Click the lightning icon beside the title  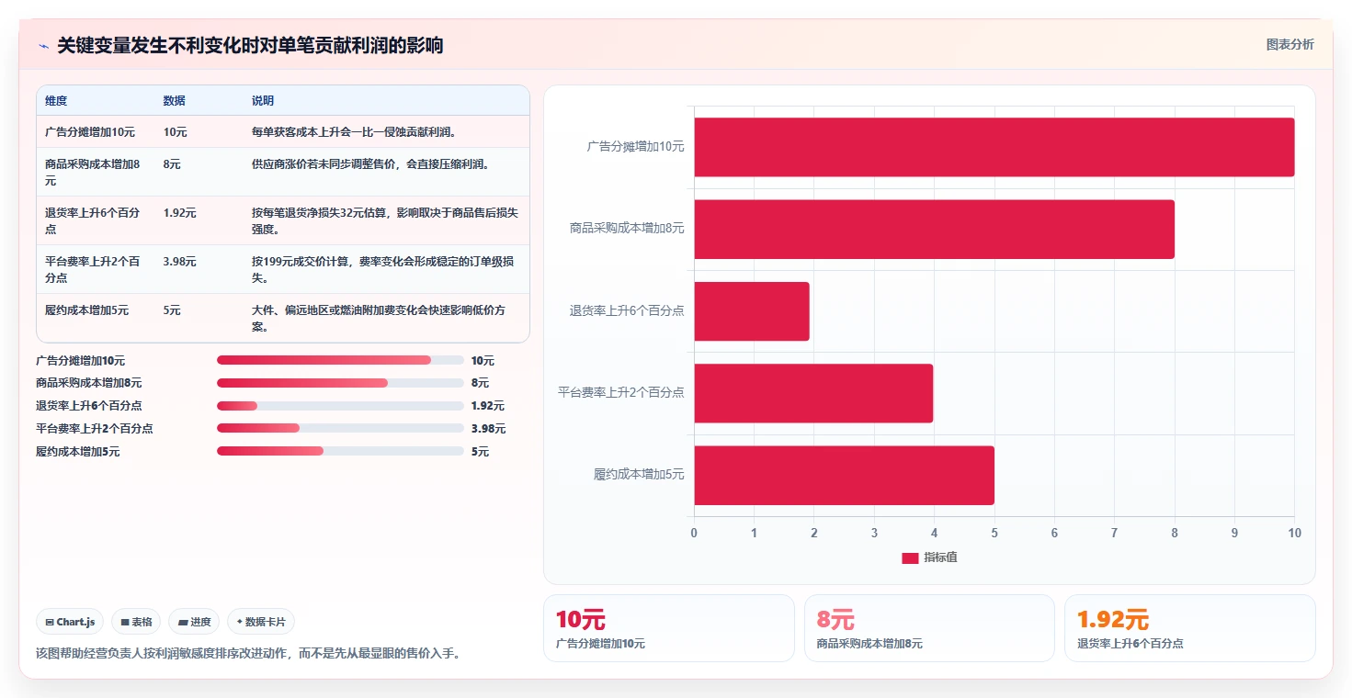tap(43, 46)
